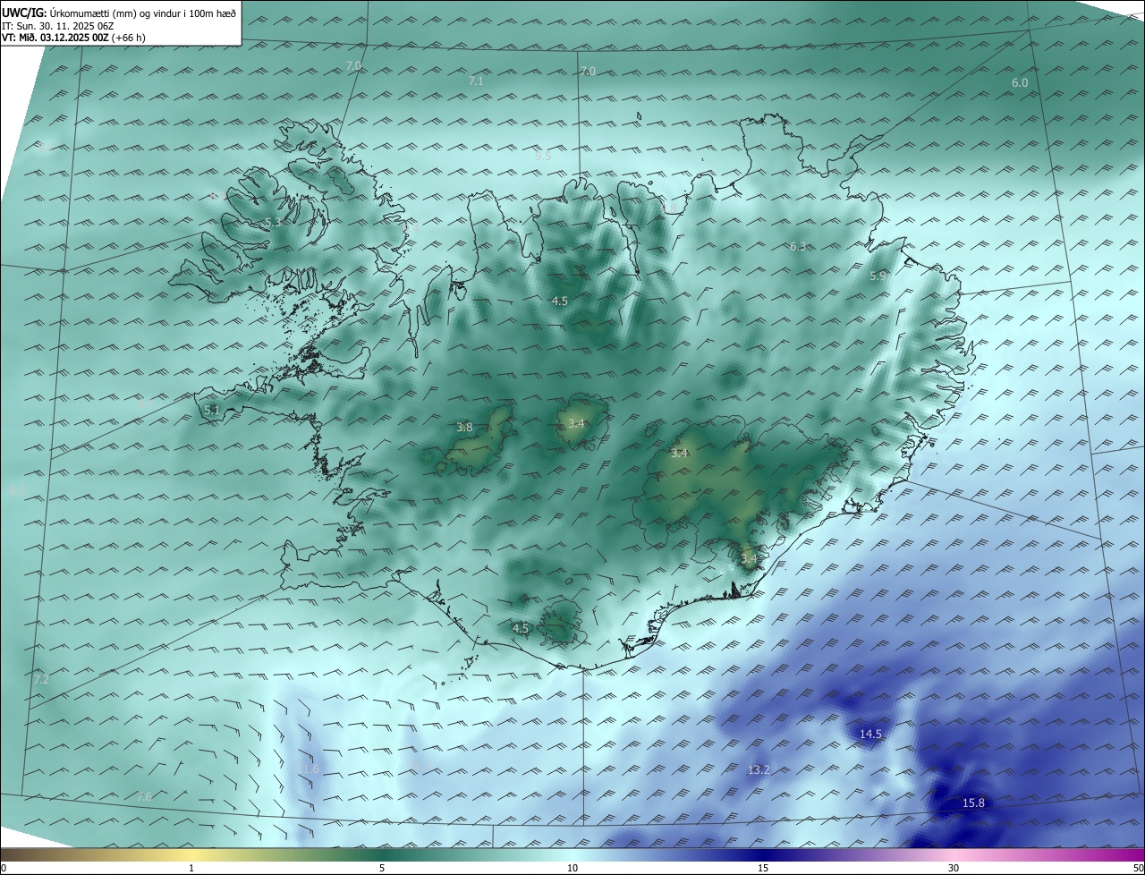The image size is (1145, 875).
Task: Click the color scale tick labeled 15
Action: tap(763, 867)
